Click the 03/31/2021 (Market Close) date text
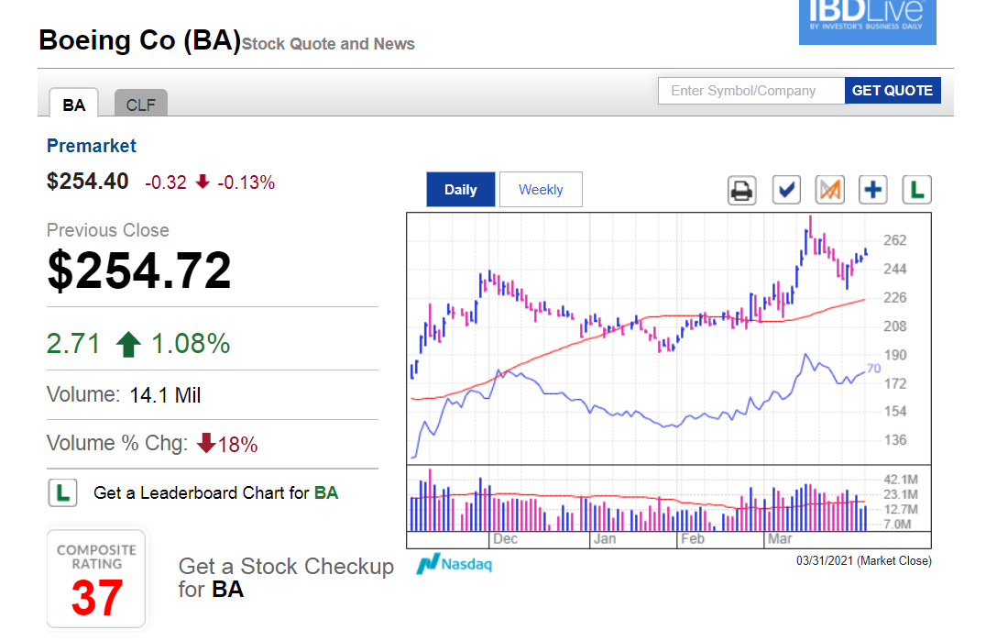Screen dimensions: 986x641 pyautogui.click(x=863, y=560)
